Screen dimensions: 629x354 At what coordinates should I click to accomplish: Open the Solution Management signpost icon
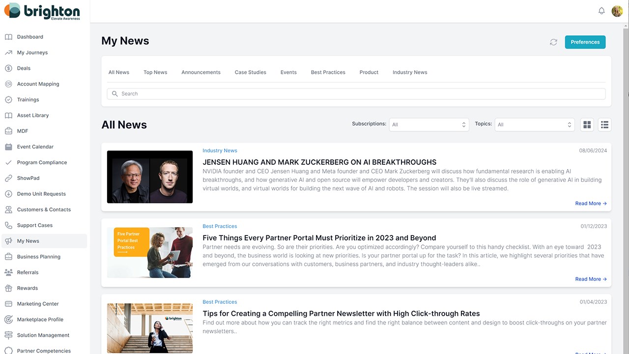[x=8, y=335]
